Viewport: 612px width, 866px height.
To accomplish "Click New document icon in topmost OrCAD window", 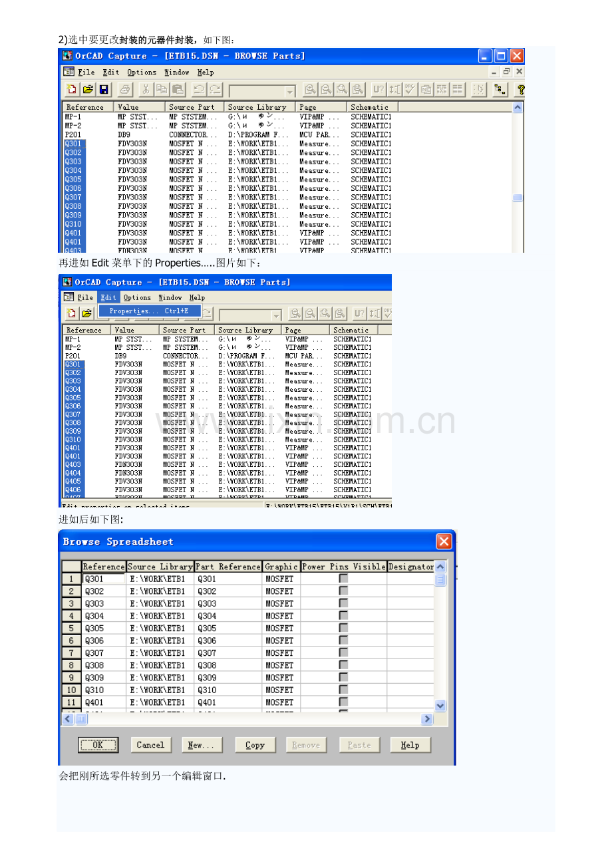I will click(x=72, y=90).
